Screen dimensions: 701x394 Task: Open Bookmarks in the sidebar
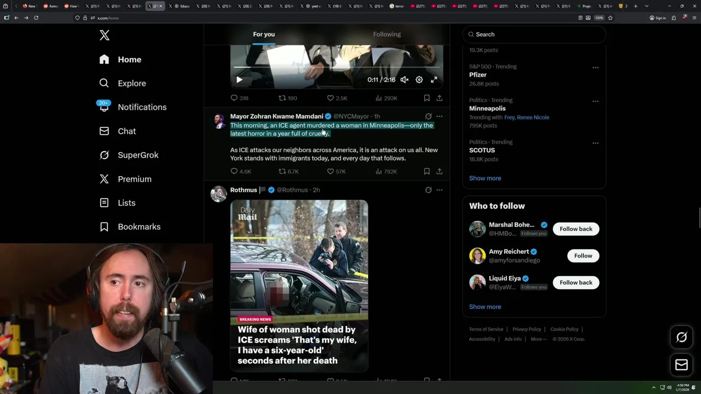(130, 227)
